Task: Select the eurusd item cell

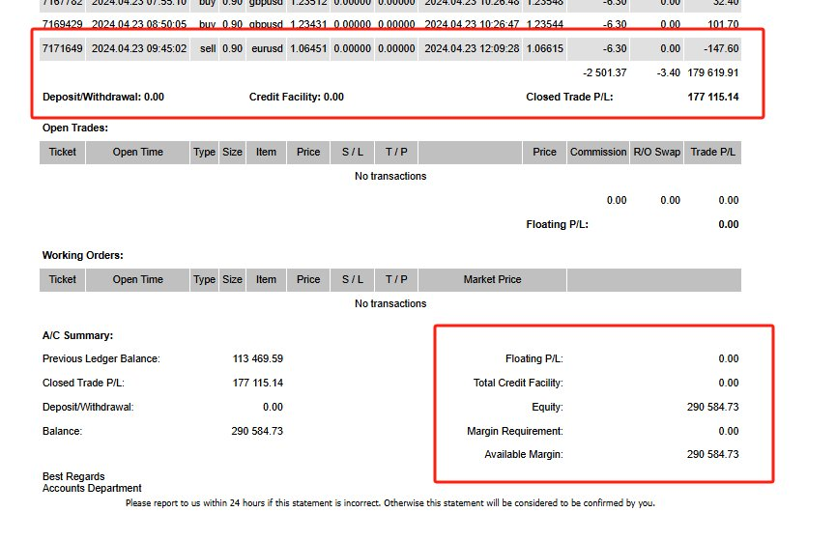Action: click(266, 48)
